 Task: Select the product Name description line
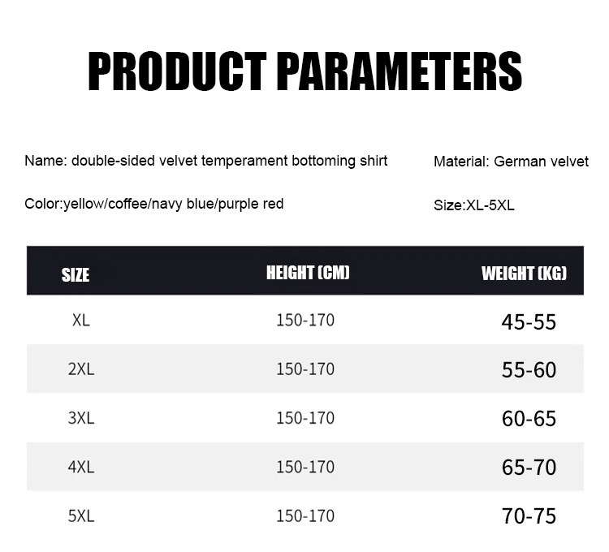coord(206,161)
